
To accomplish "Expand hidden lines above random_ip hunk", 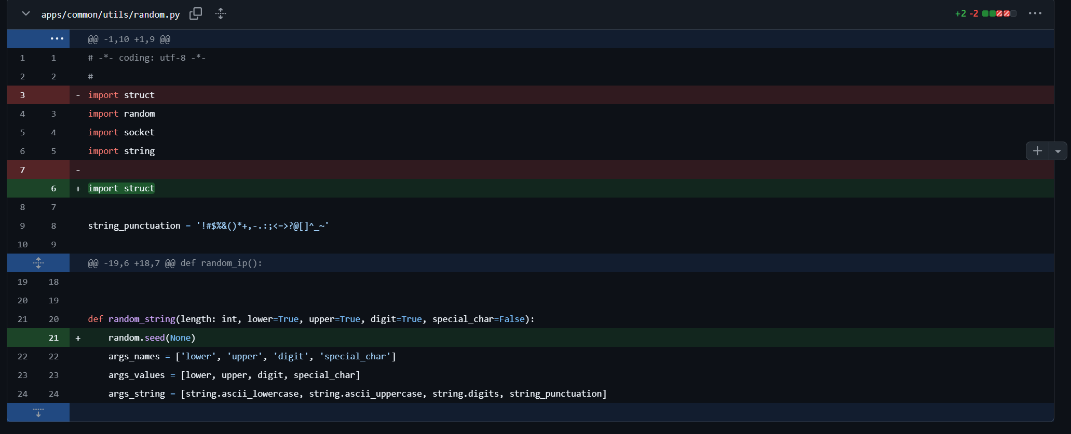I will (x=38, y=263).
